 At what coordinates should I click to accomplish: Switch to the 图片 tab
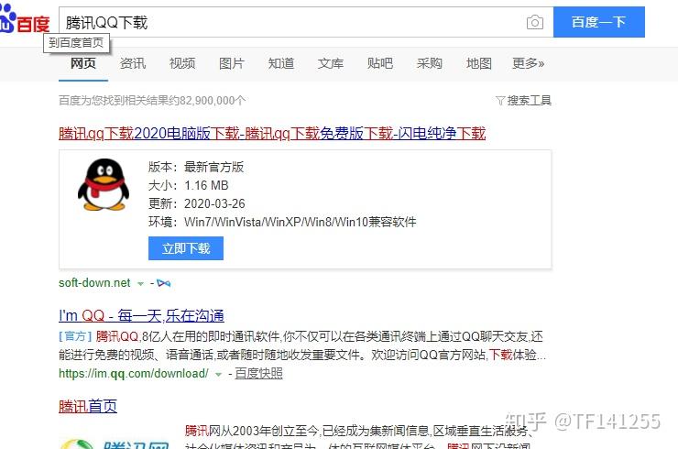coord(232,63)
